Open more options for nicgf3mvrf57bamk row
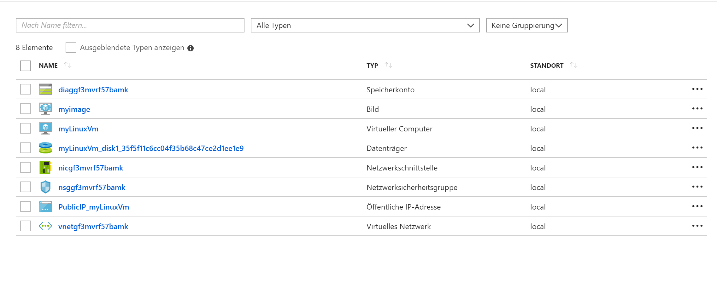 [697, 167]
